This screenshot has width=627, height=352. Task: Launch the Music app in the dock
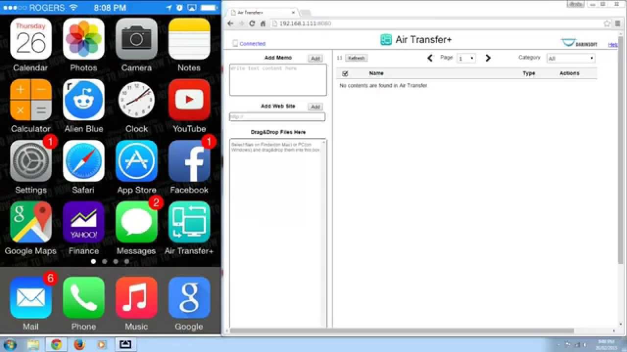click(136, 297)
